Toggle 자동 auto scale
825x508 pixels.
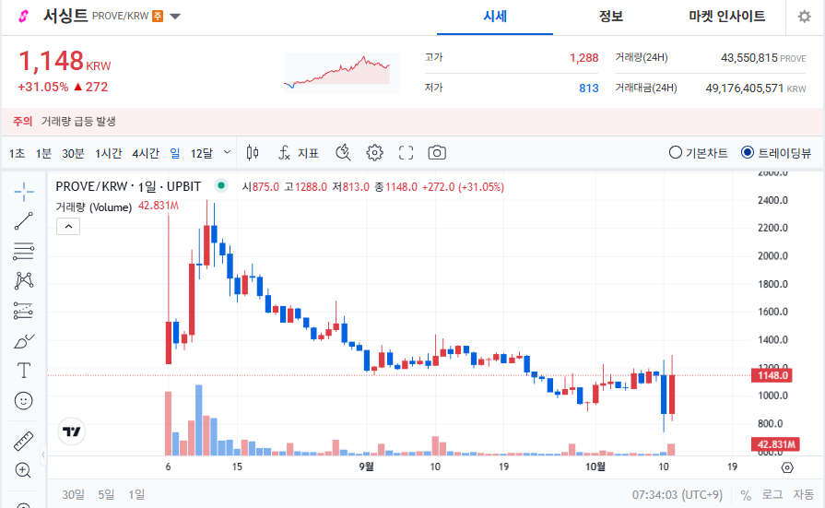coord(804,495)
